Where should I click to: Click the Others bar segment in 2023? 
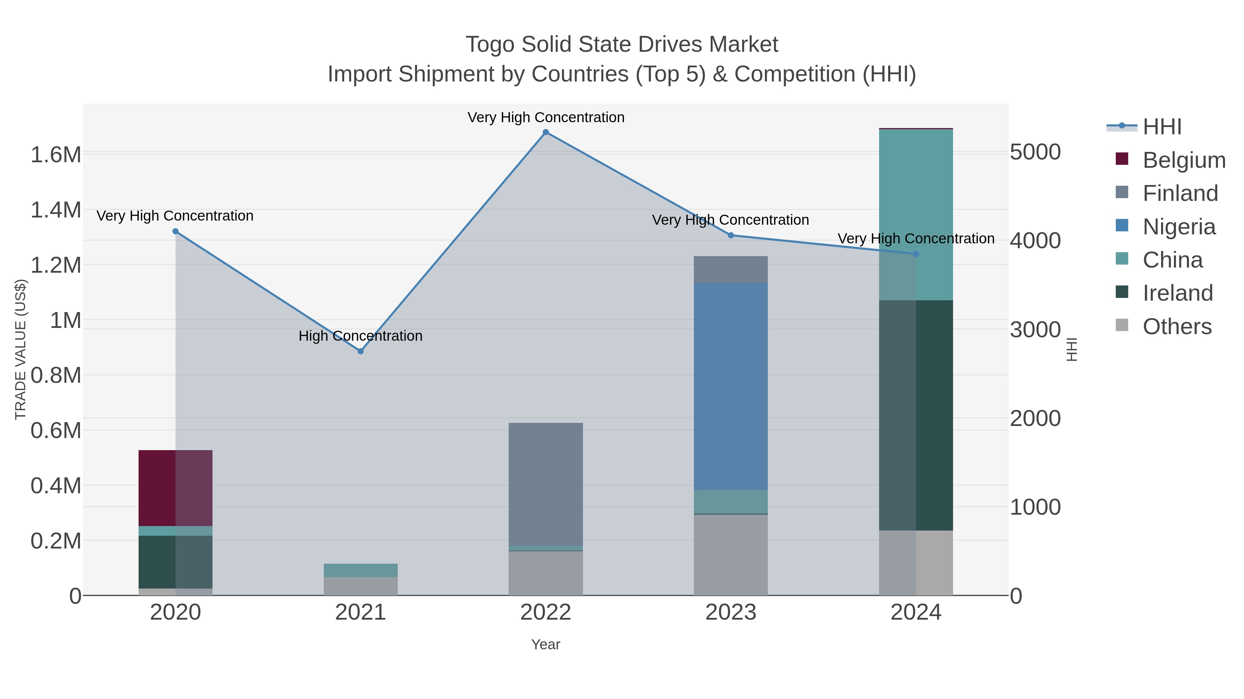pyautogui.click(x=731, y=555)
